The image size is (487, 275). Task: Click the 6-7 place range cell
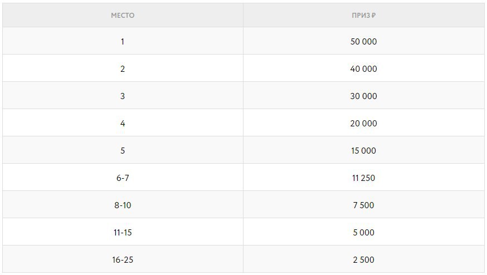pos(123,177)
